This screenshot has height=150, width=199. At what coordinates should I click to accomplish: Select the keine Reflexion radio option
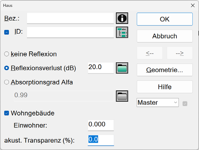tap(6, 54)
